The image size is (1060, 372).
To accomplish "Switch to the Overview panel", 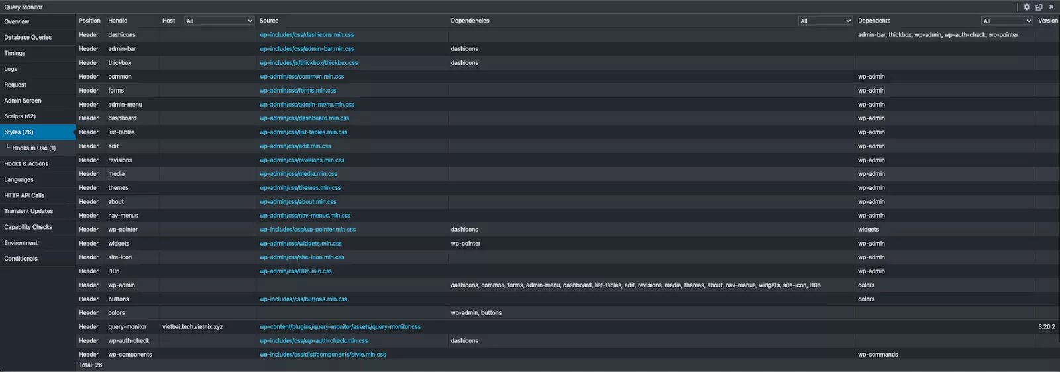I will (17, 22).
